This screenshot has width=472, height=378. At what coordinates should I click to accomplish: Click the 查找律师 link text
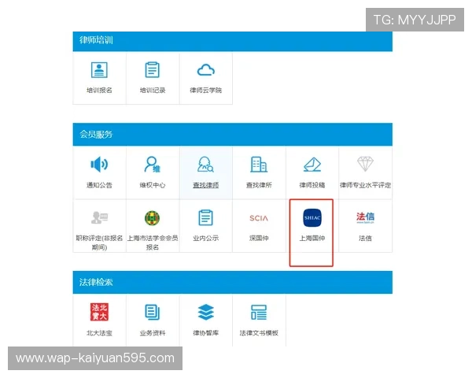[x=206, y=186]
